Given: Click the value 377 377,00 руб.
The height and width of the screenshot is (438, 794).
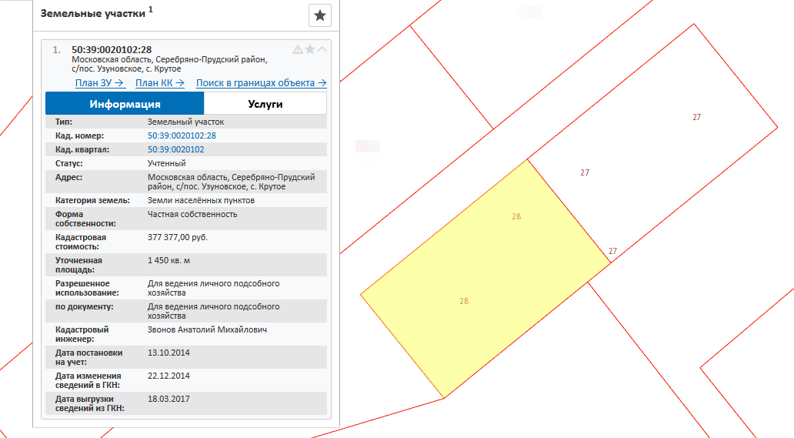Looking at the screenshot, I should tap(178, 237).
